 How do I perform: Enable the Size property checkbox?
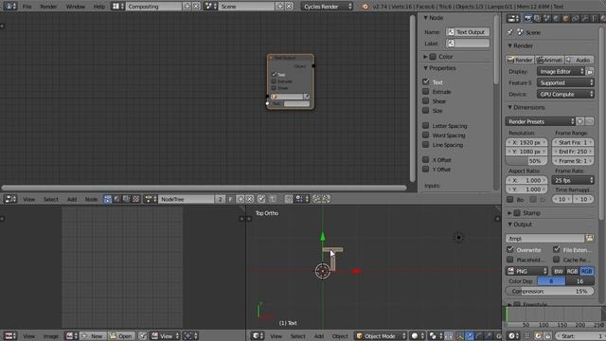[x=426, y=111]
